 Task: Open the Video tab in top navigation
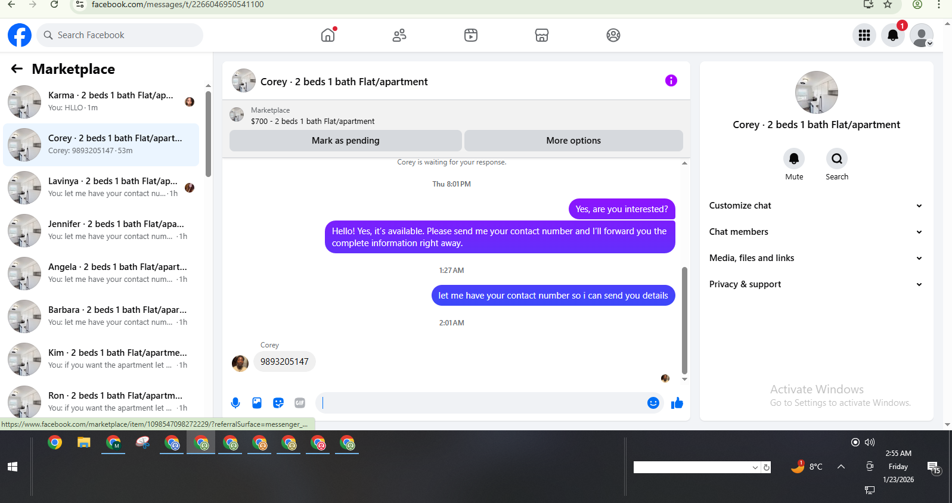tap(471, 35)
